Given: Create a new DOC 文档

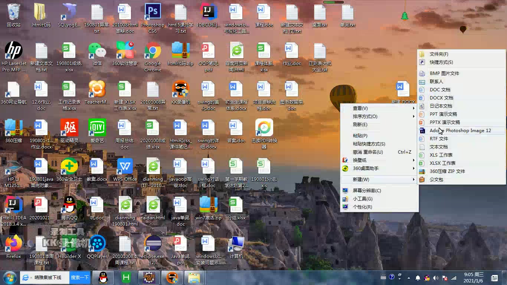Looking at the screenshot, I should (x=462, y=90).
